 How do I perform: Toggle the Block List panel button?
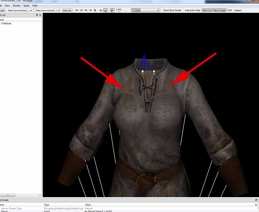coord(207,10)
